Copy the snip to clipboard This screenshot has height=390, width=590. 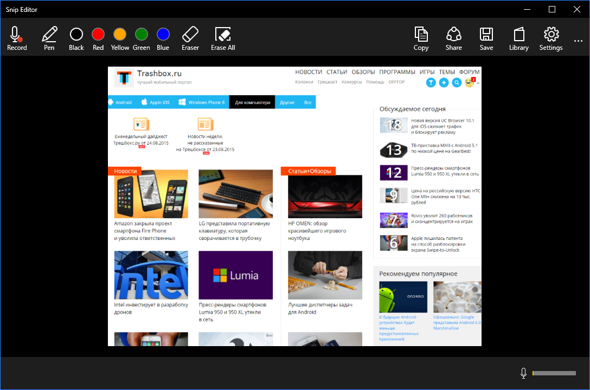coord(421,38)
